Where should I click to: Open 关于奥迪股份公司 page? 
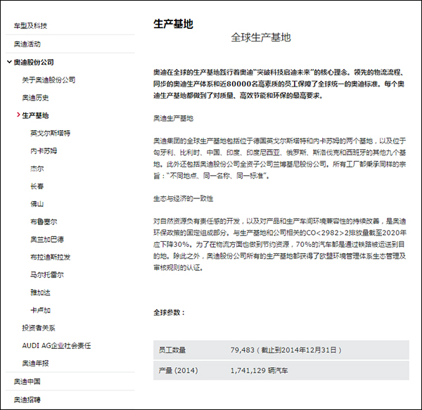click(x=49, y=79)
